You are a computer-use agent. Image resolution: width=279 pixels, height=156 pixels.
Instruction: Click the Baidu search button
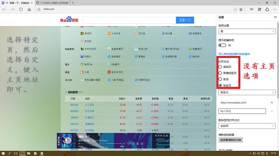pos(185,20)
